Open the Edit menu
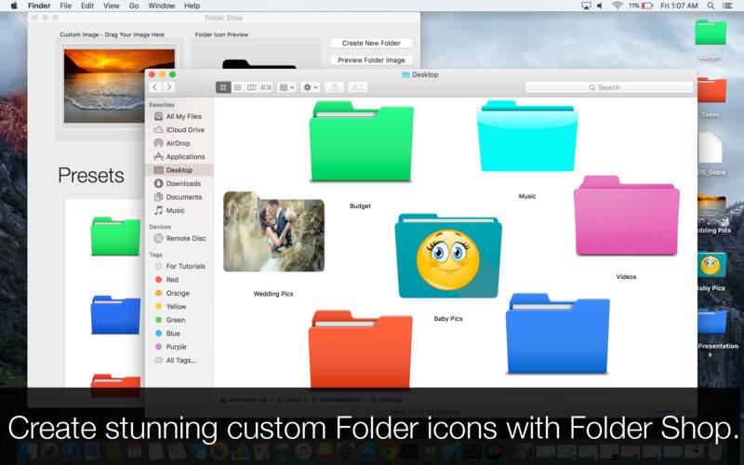 point(87,6)
